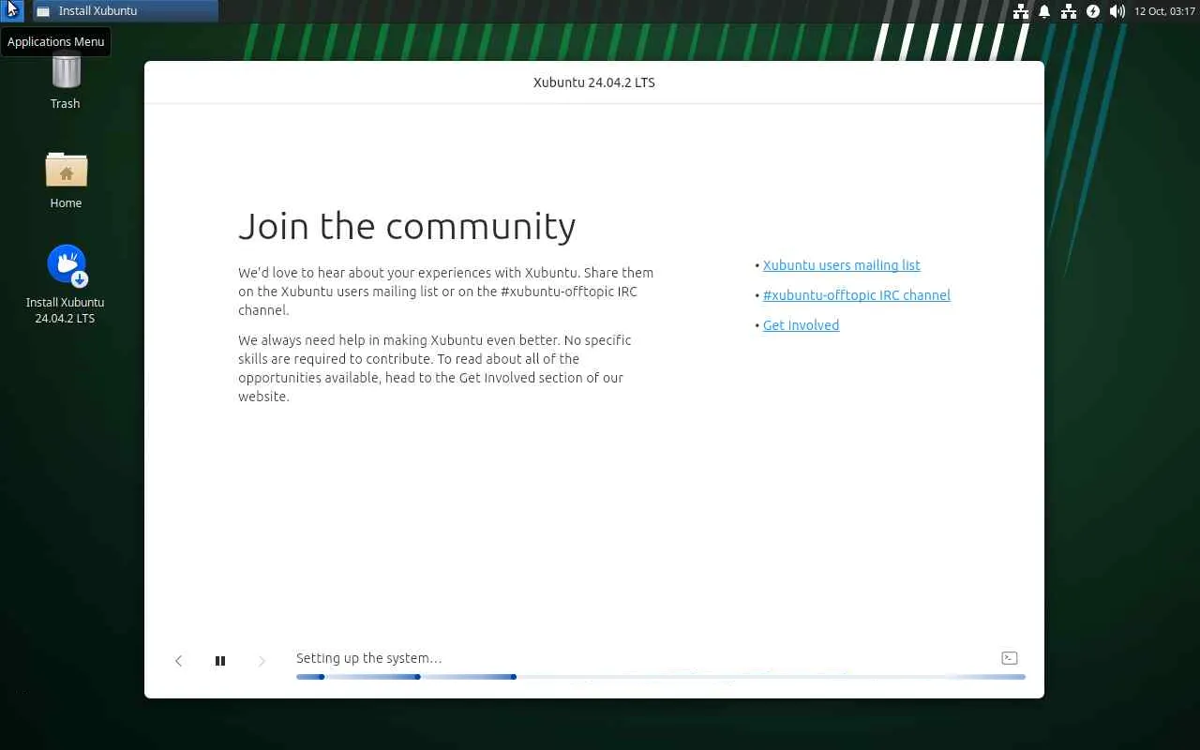Open the notifications bell in the panel
The height and width of the screenshot is (750, 1200).
point(1044,11)
